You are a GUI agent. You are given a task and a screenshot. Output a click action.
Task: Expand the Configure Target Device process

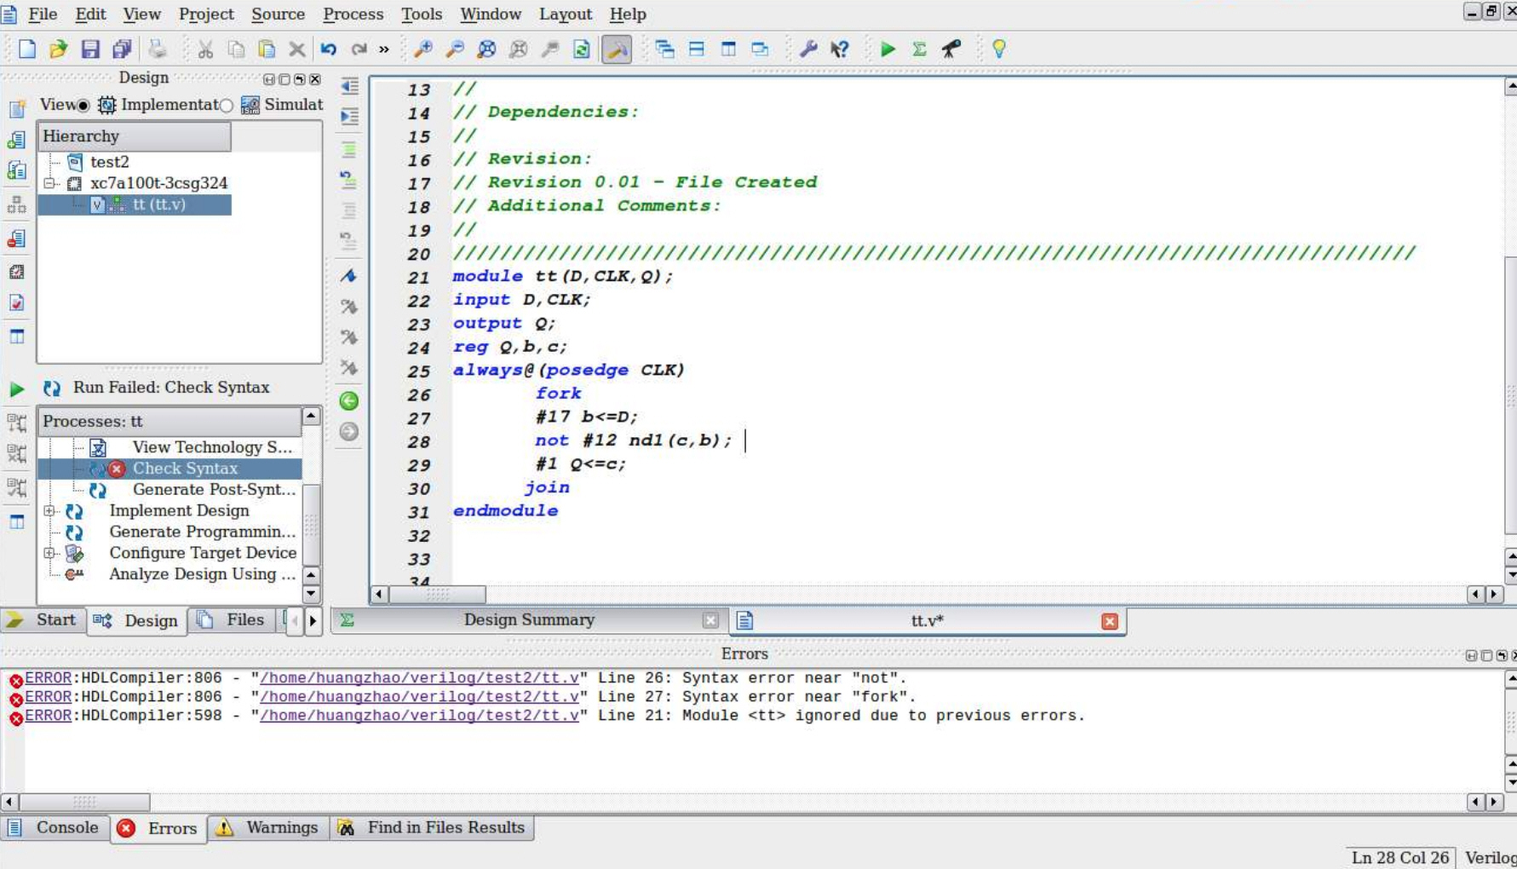click(x=49, y=553)
